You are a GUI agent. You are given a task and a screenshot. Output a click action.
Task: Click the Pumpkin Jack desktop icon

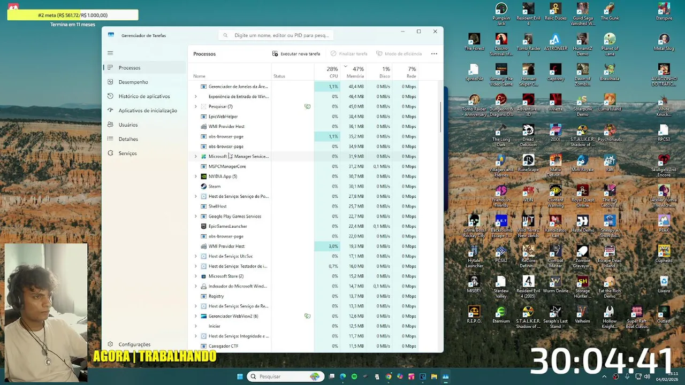(501, 14)
